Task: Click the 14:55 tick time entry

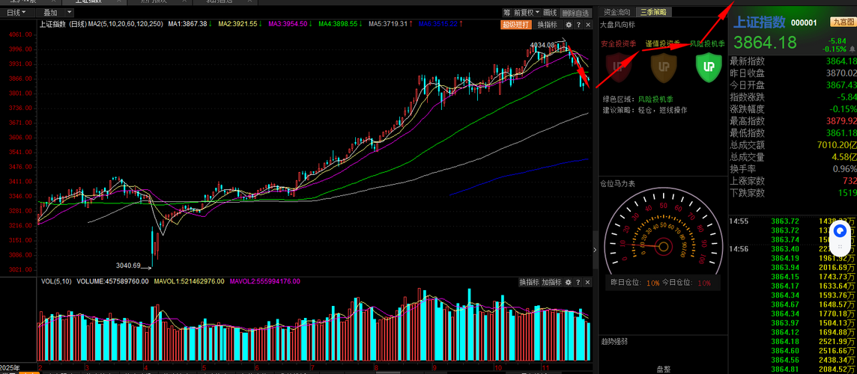Action: 739,221
